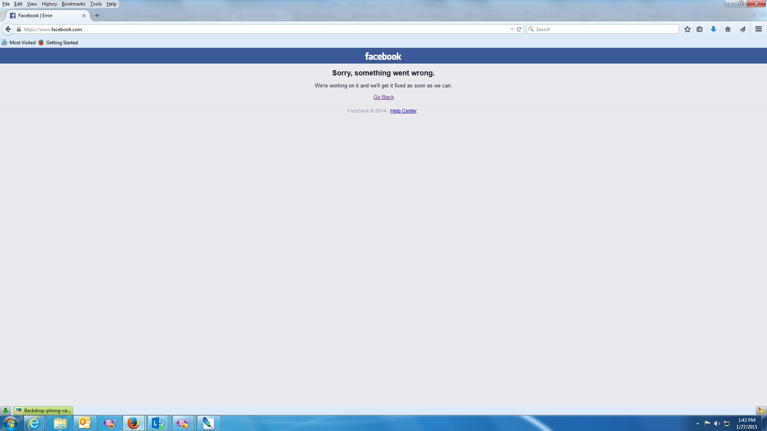This screenshot has width=767, height=431.
Task: Open the reading list clipboard icon
Action: [x=700, y=29]
